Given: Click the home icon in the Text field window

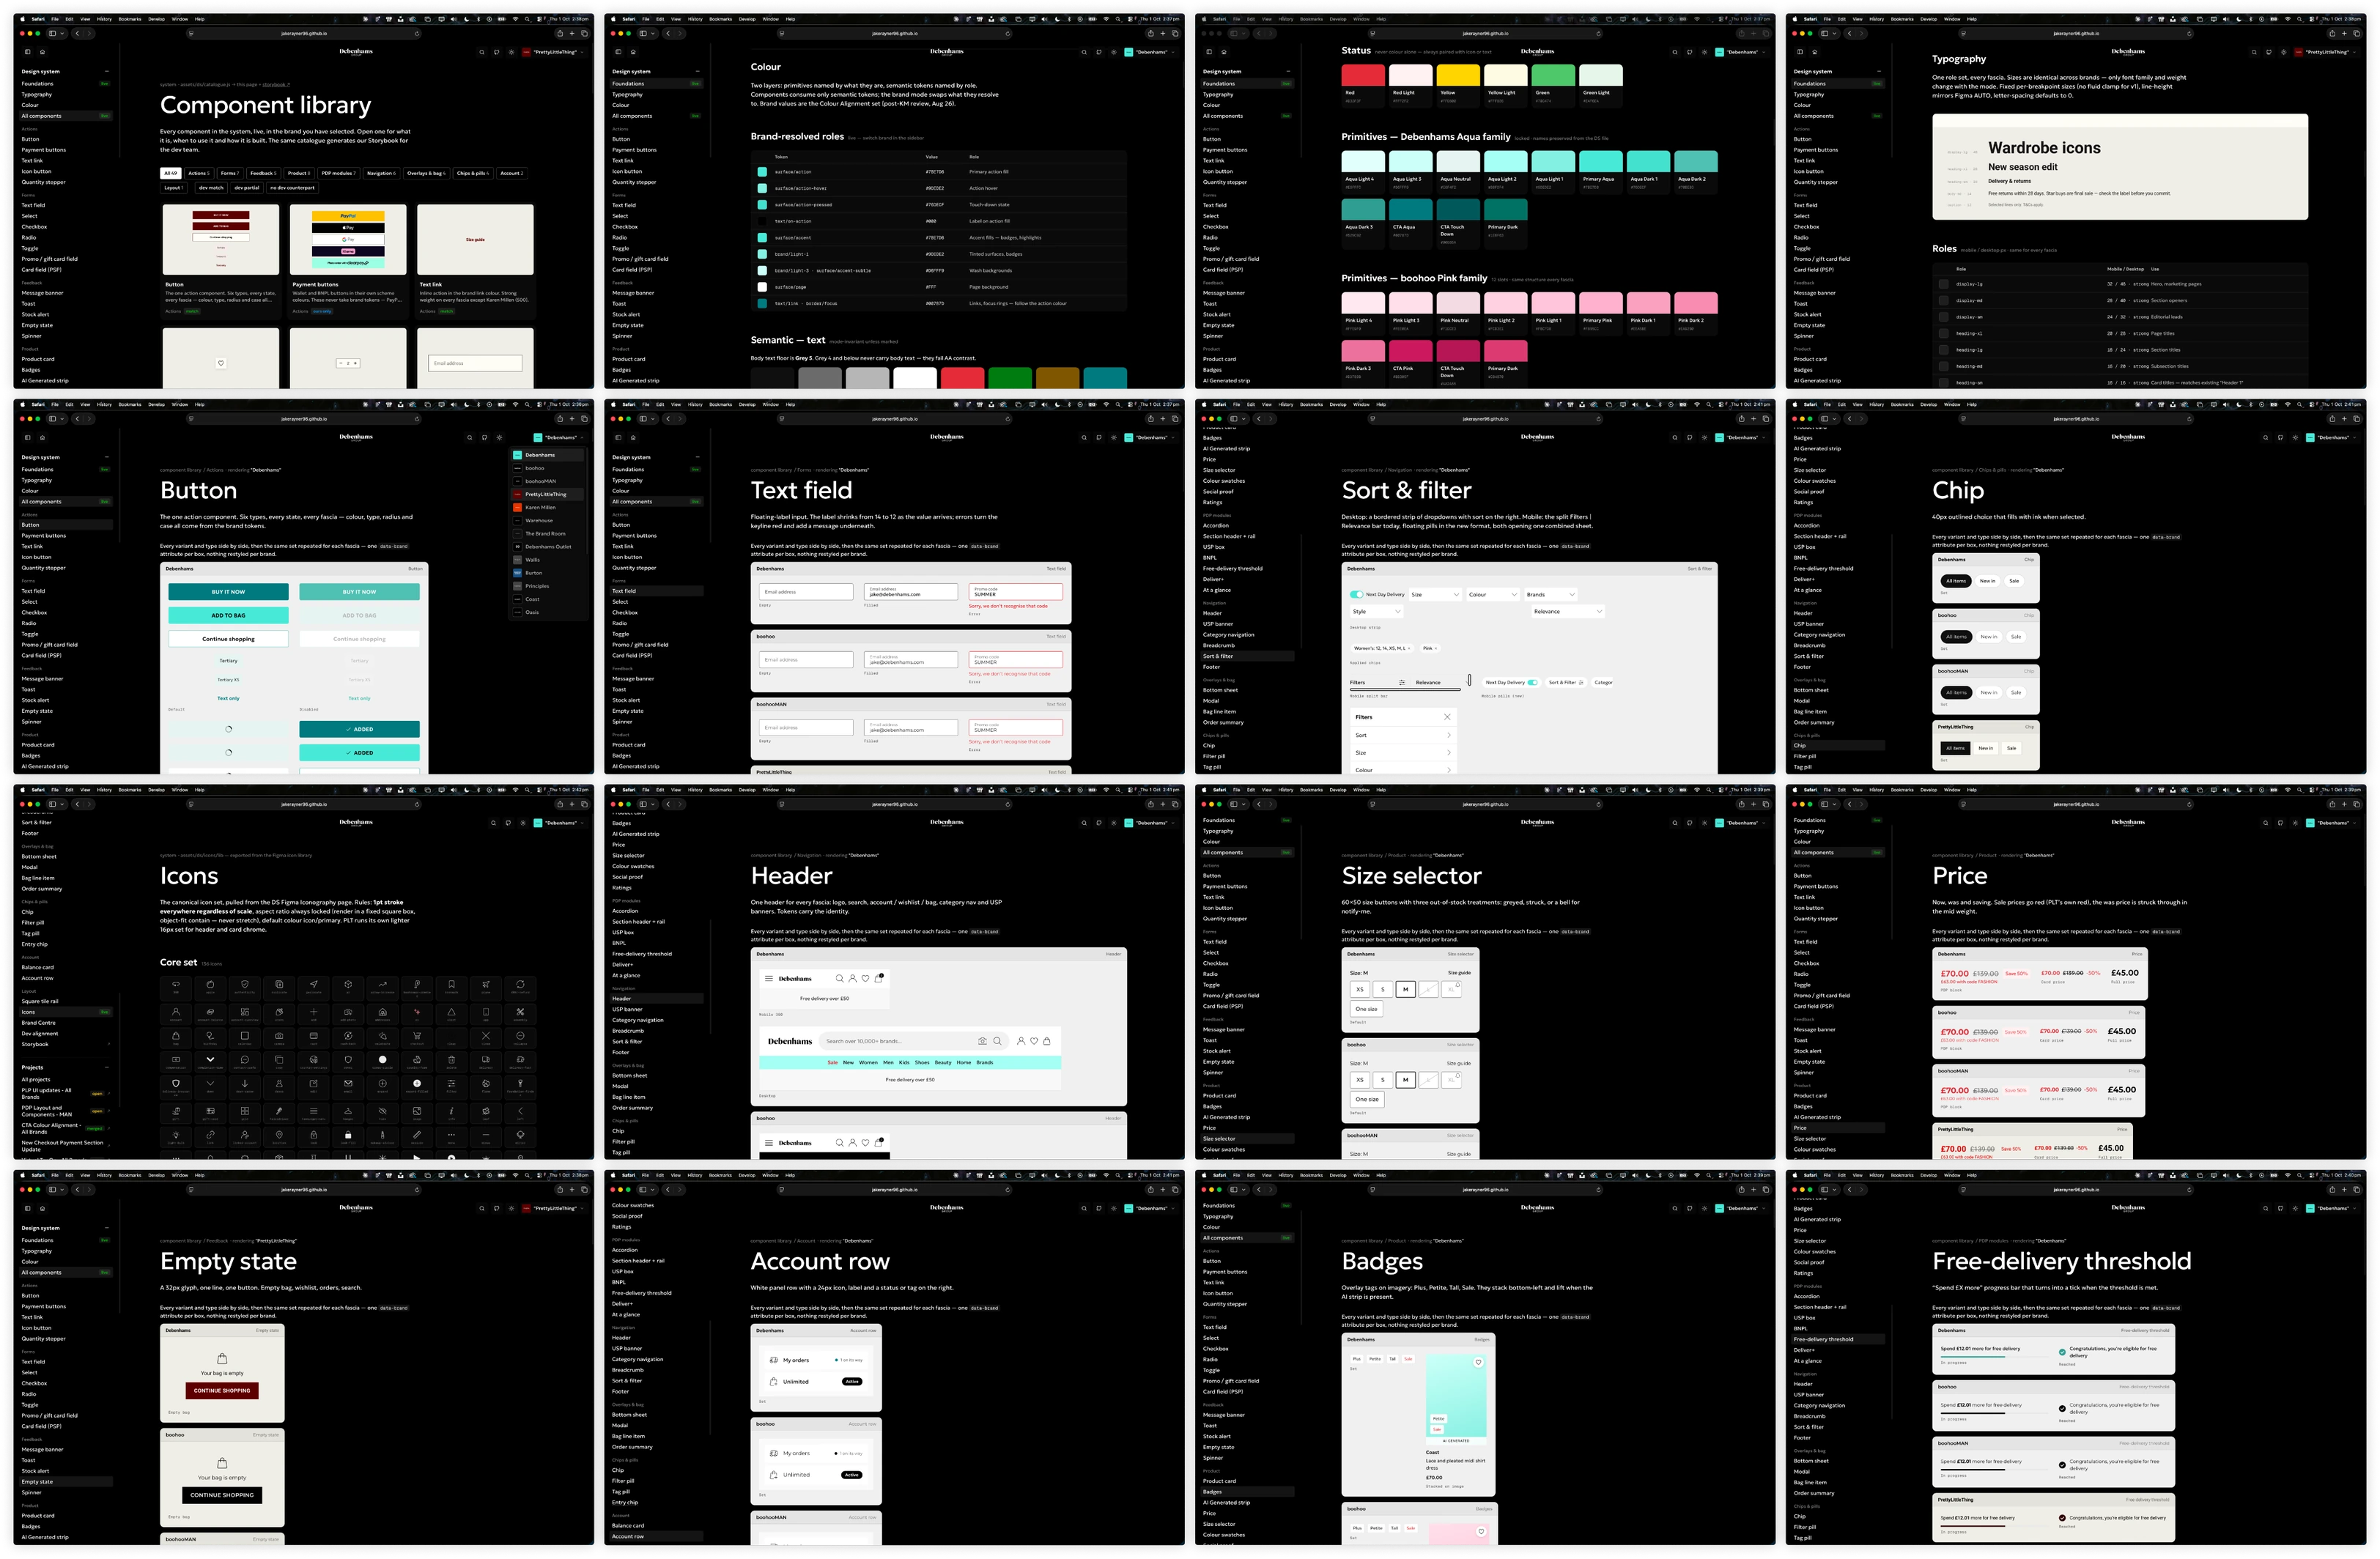Looking at the screenshot, I should [633, 437].
